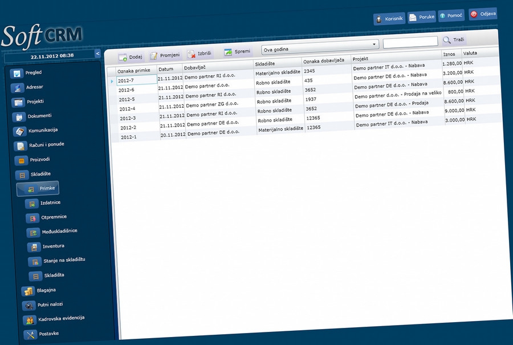Click the Skladišta icon
Image resolution: width=513 pixels, height=345 pixels.
36,277
